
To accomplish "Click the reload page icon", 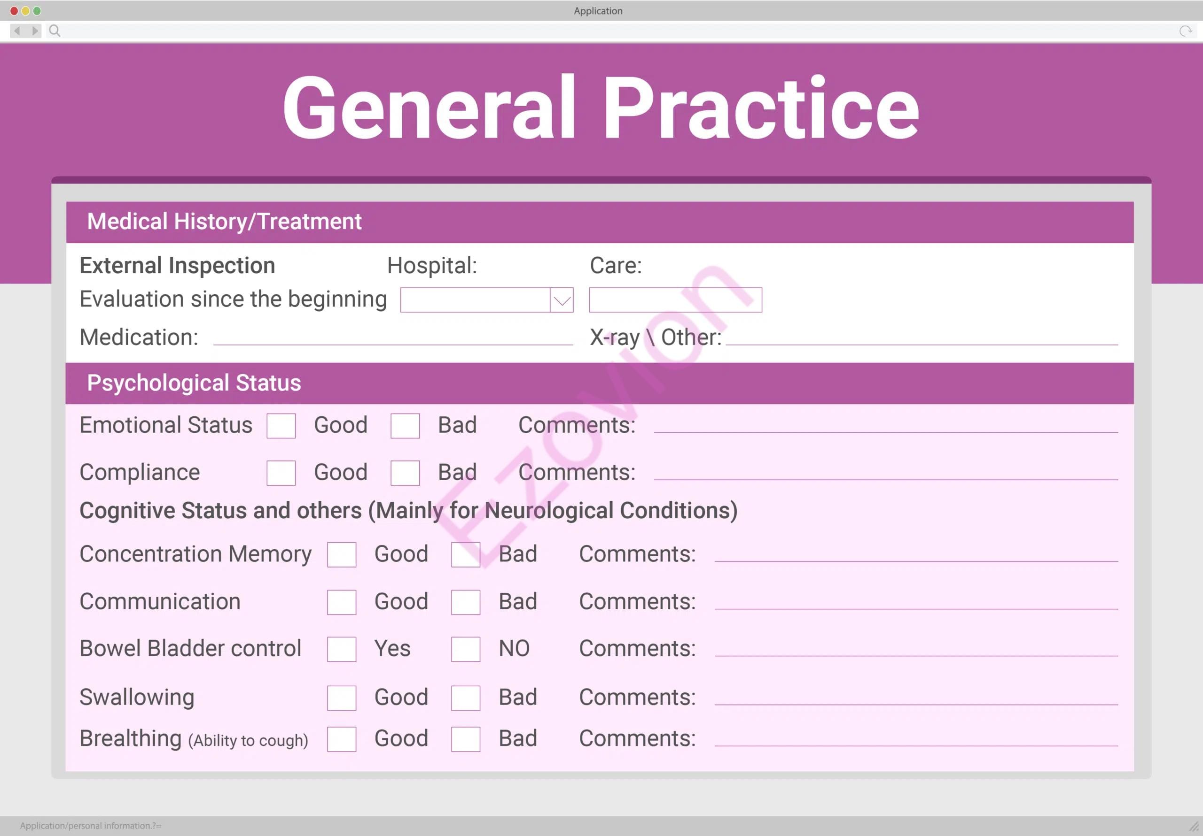I will coord(1185,31).
